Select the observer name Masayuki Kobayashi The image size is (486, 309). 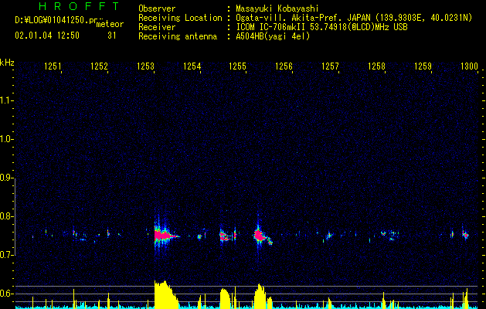[277, 8]
